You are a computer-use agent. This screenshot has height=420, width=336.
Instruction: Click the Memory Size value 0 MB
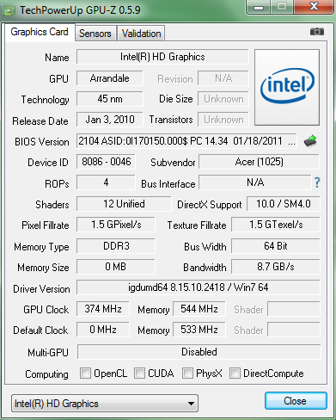pos(116,267)
